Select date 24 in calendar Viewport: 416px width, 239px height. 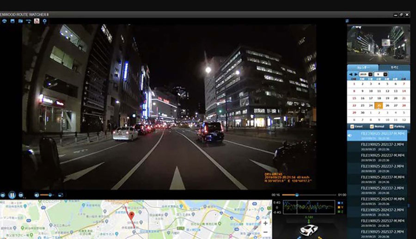pos(371,105)
